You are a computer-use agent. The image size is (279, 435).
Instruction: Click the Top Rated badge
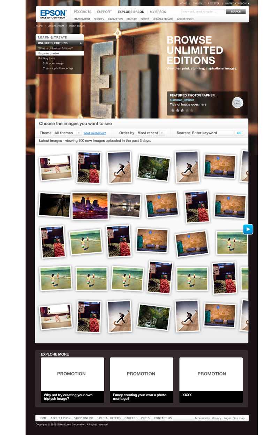237,103
